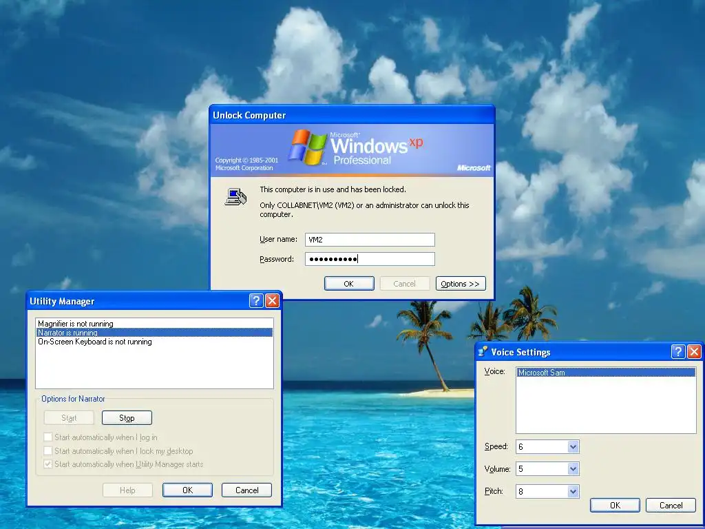Select 'On-Screen Keyboard is not running' entry
705x529 pixels.
pos(154,342)
